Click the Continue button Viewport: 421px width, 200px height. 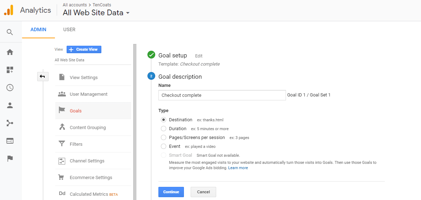click(171, 192)
